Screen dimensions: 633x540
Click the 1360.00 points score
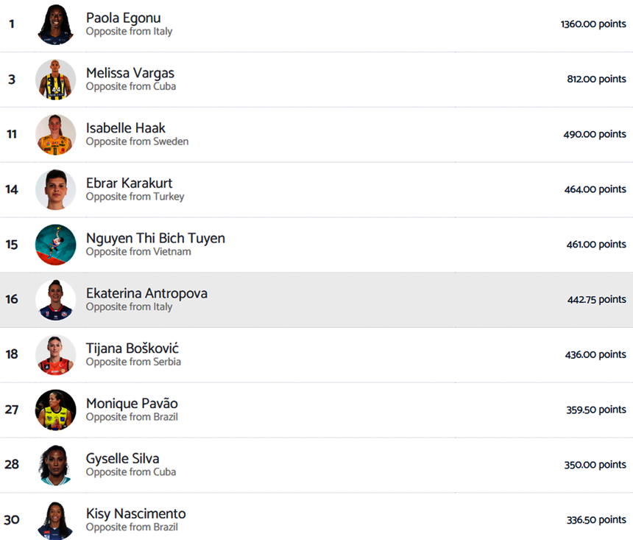point(593,24)
